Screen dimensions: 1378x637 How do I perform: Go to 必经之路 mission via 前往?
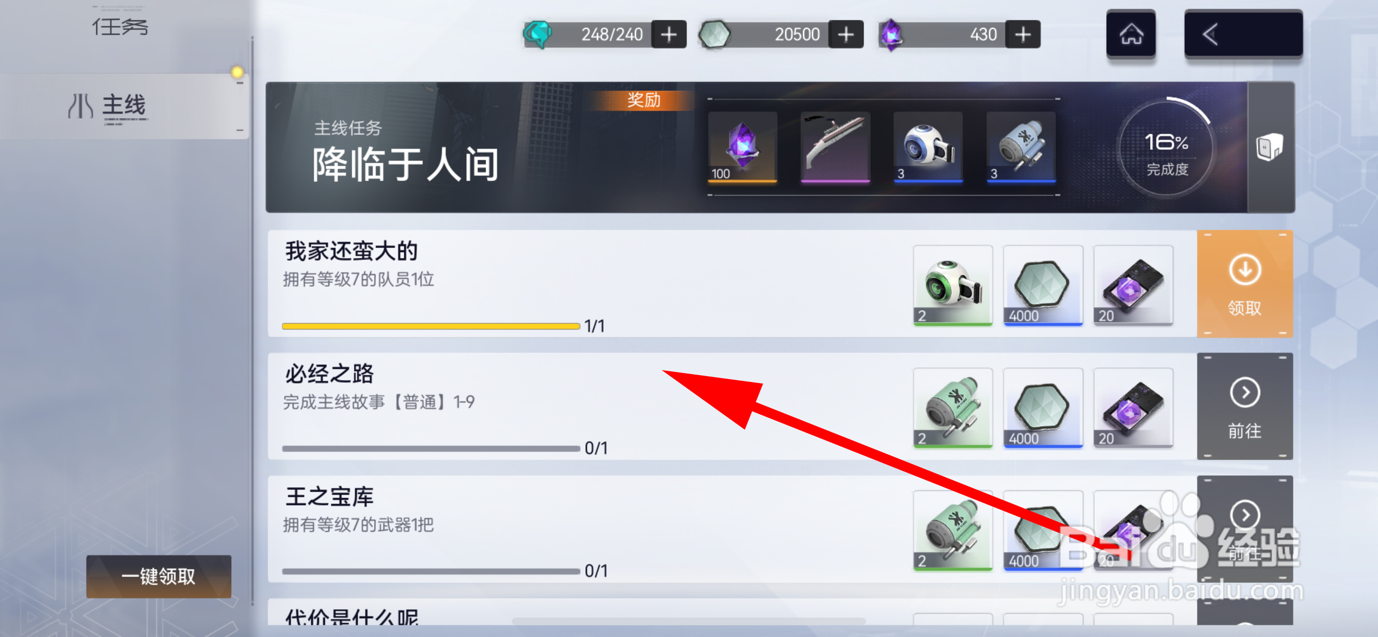click(x=1245, y=406)
